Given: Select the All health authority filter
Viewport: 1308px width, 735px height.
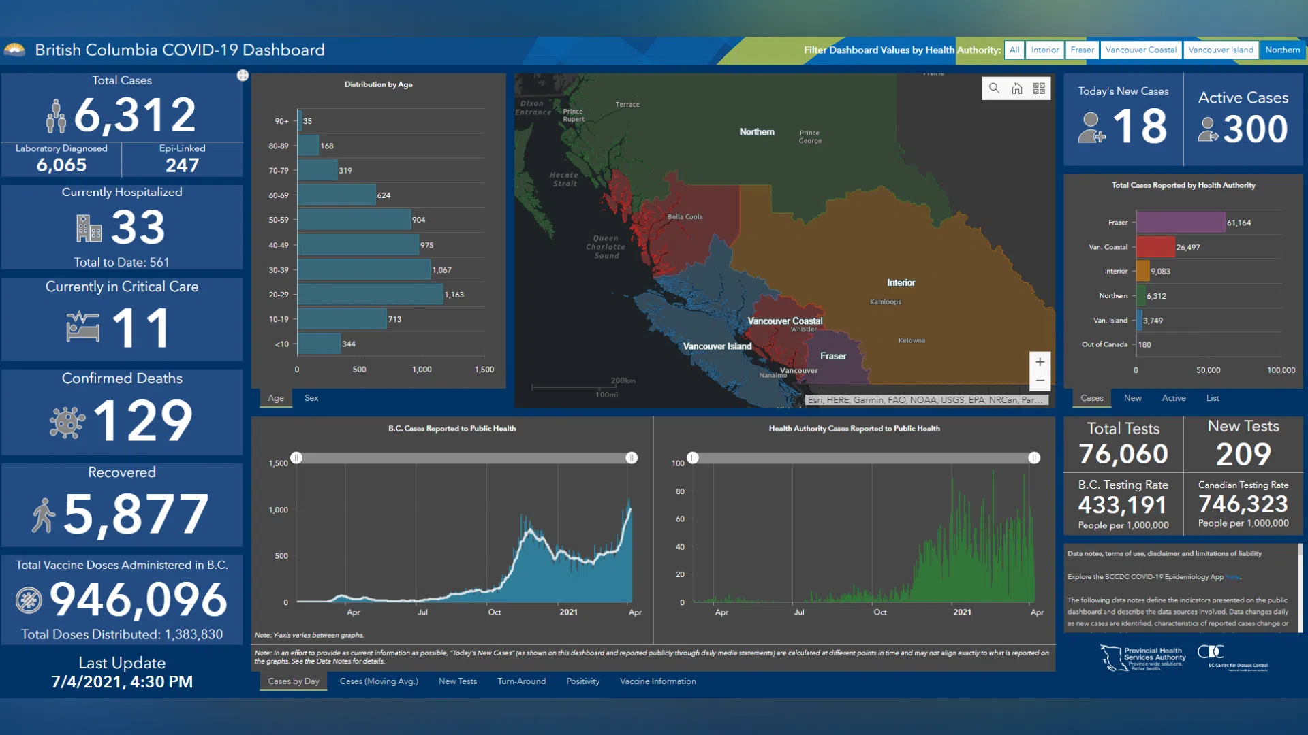Looking at the screenshot, I should pyautogui.click(x=1014, y=50).
